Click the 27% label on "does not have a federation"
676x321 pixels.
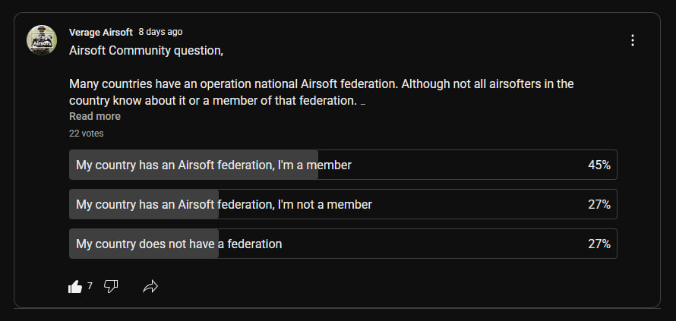pos(599,244)
